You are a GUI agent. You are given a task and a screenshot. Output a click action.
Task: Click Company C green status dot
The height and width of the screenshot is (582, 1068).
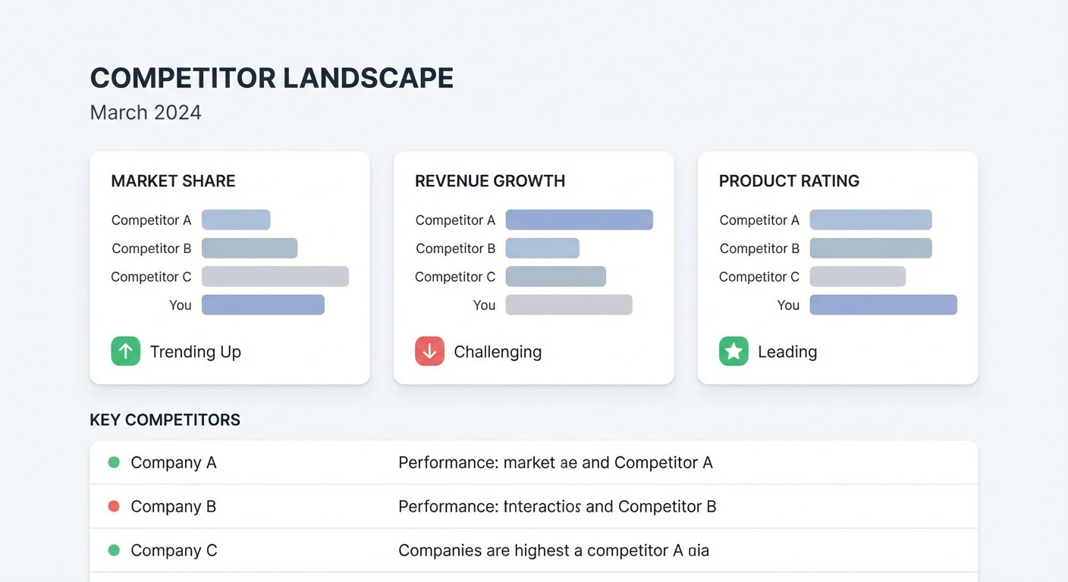click(114, 550)
